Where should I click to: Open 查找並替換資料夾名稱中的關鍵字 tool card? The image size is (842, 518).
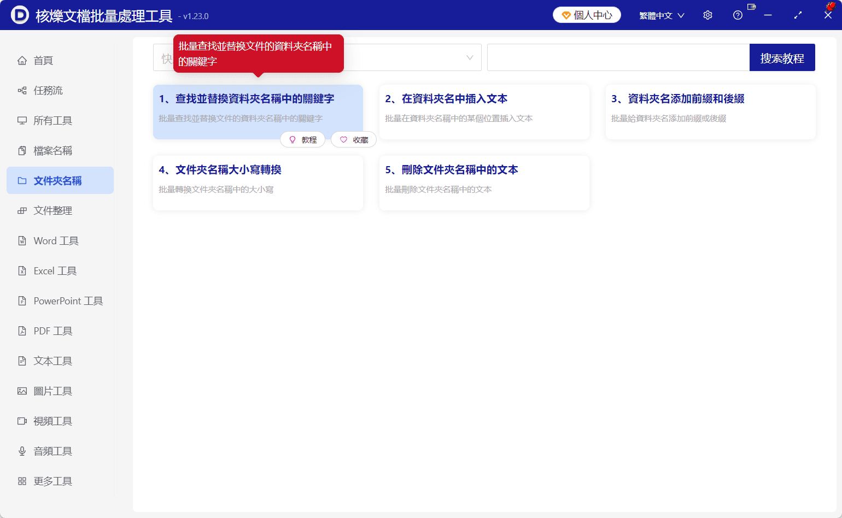click(258, 112)
